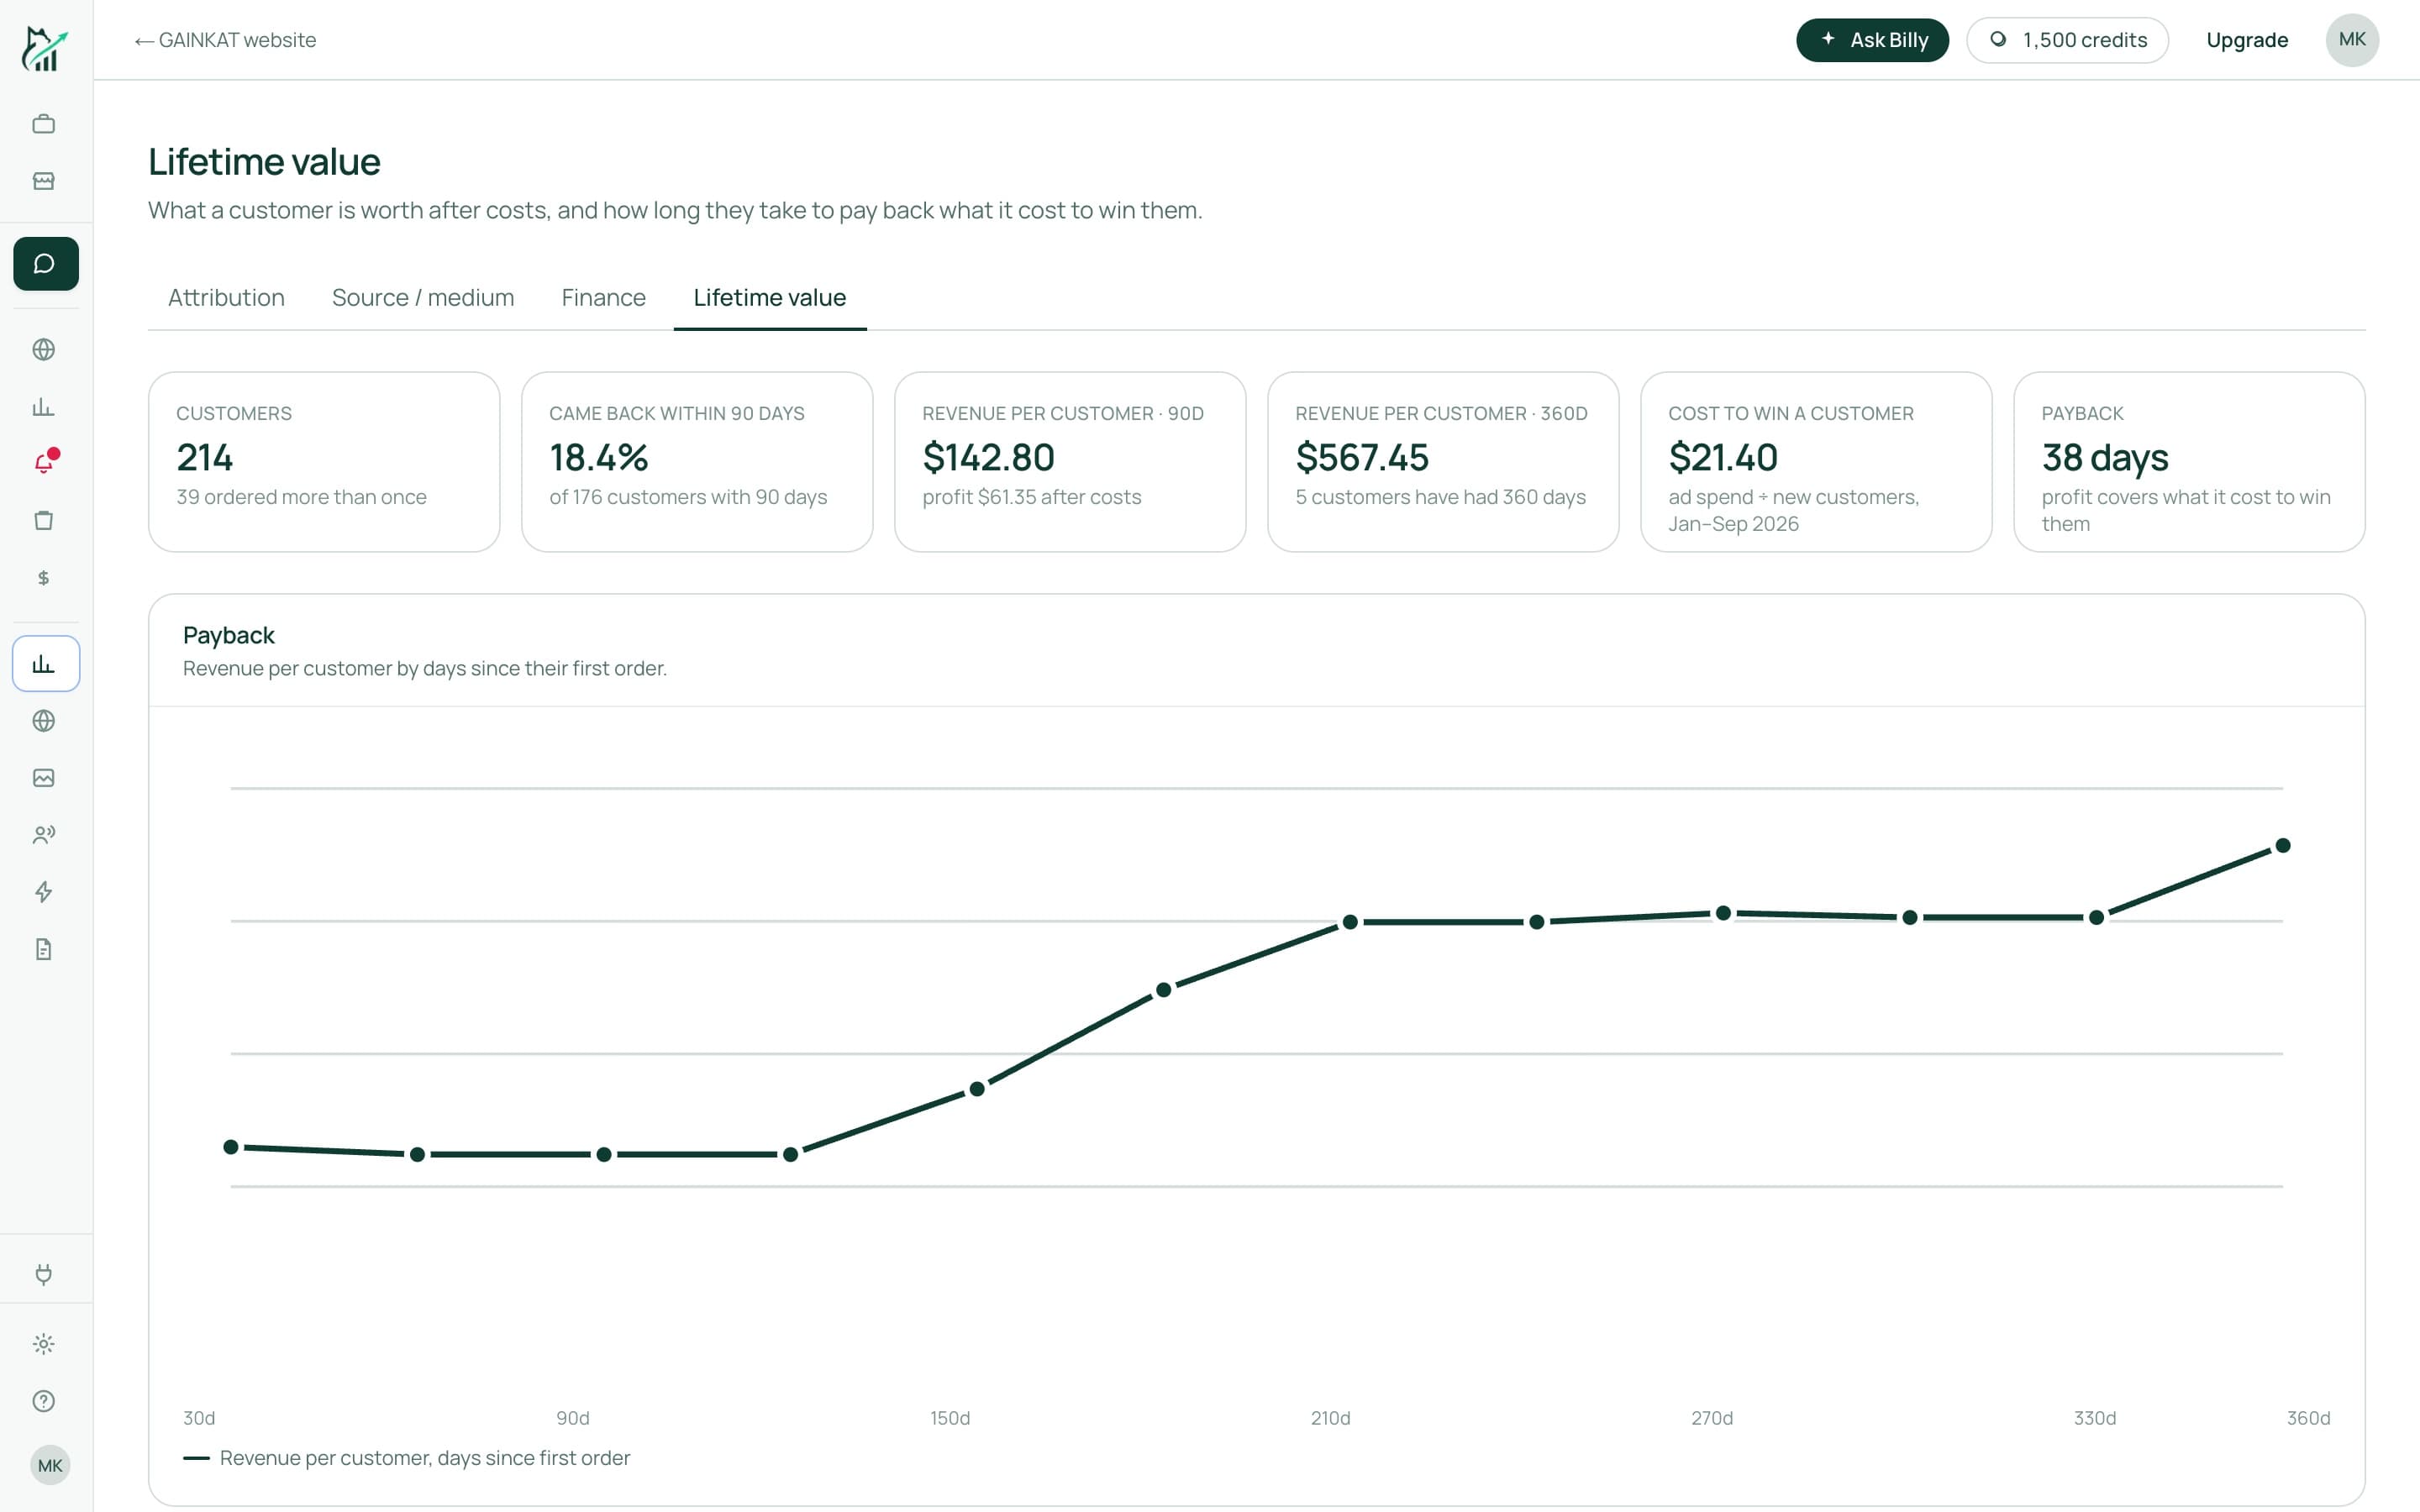Click the 210d data point on Payback chart
The image size is (2420, 1512).
[x=1350, y=921]
